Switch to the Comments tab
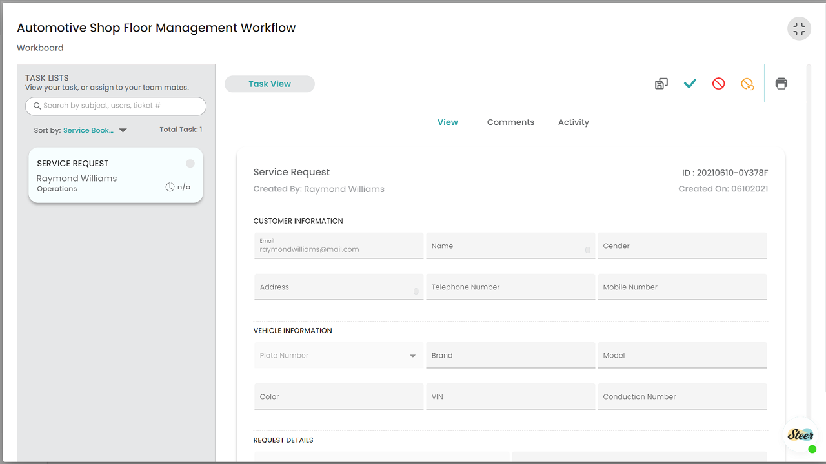This screenshot has width=826, height=464. point(510,122)
